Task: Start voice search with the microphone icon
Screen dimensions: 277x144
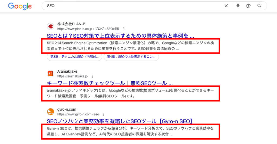Action: (238, 6)
